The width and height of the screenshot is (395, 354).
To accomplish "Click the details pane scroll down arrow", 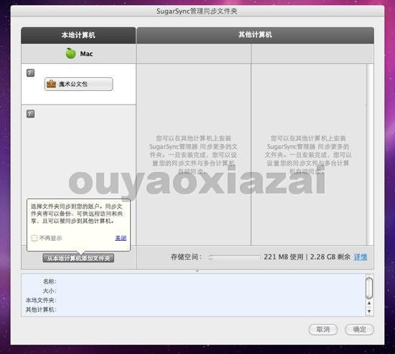I will pos(369,311).
